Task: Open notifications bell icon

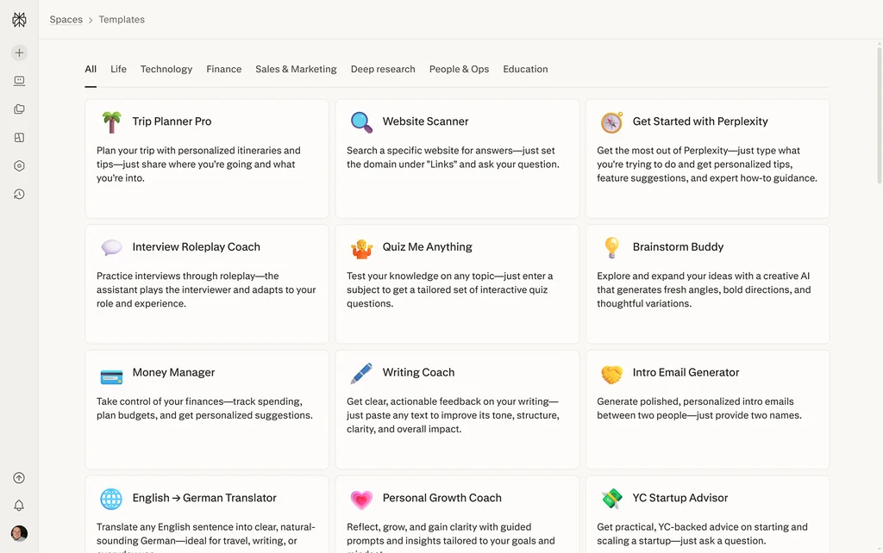Action: [x=19, y=505]
